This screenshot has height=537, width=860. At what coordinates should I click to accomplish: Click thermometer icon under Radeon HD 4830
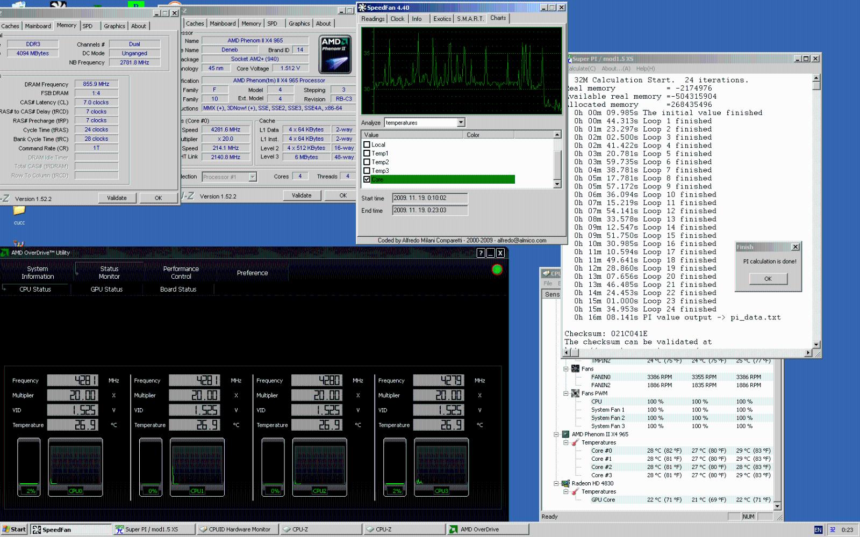click(575, 491)
